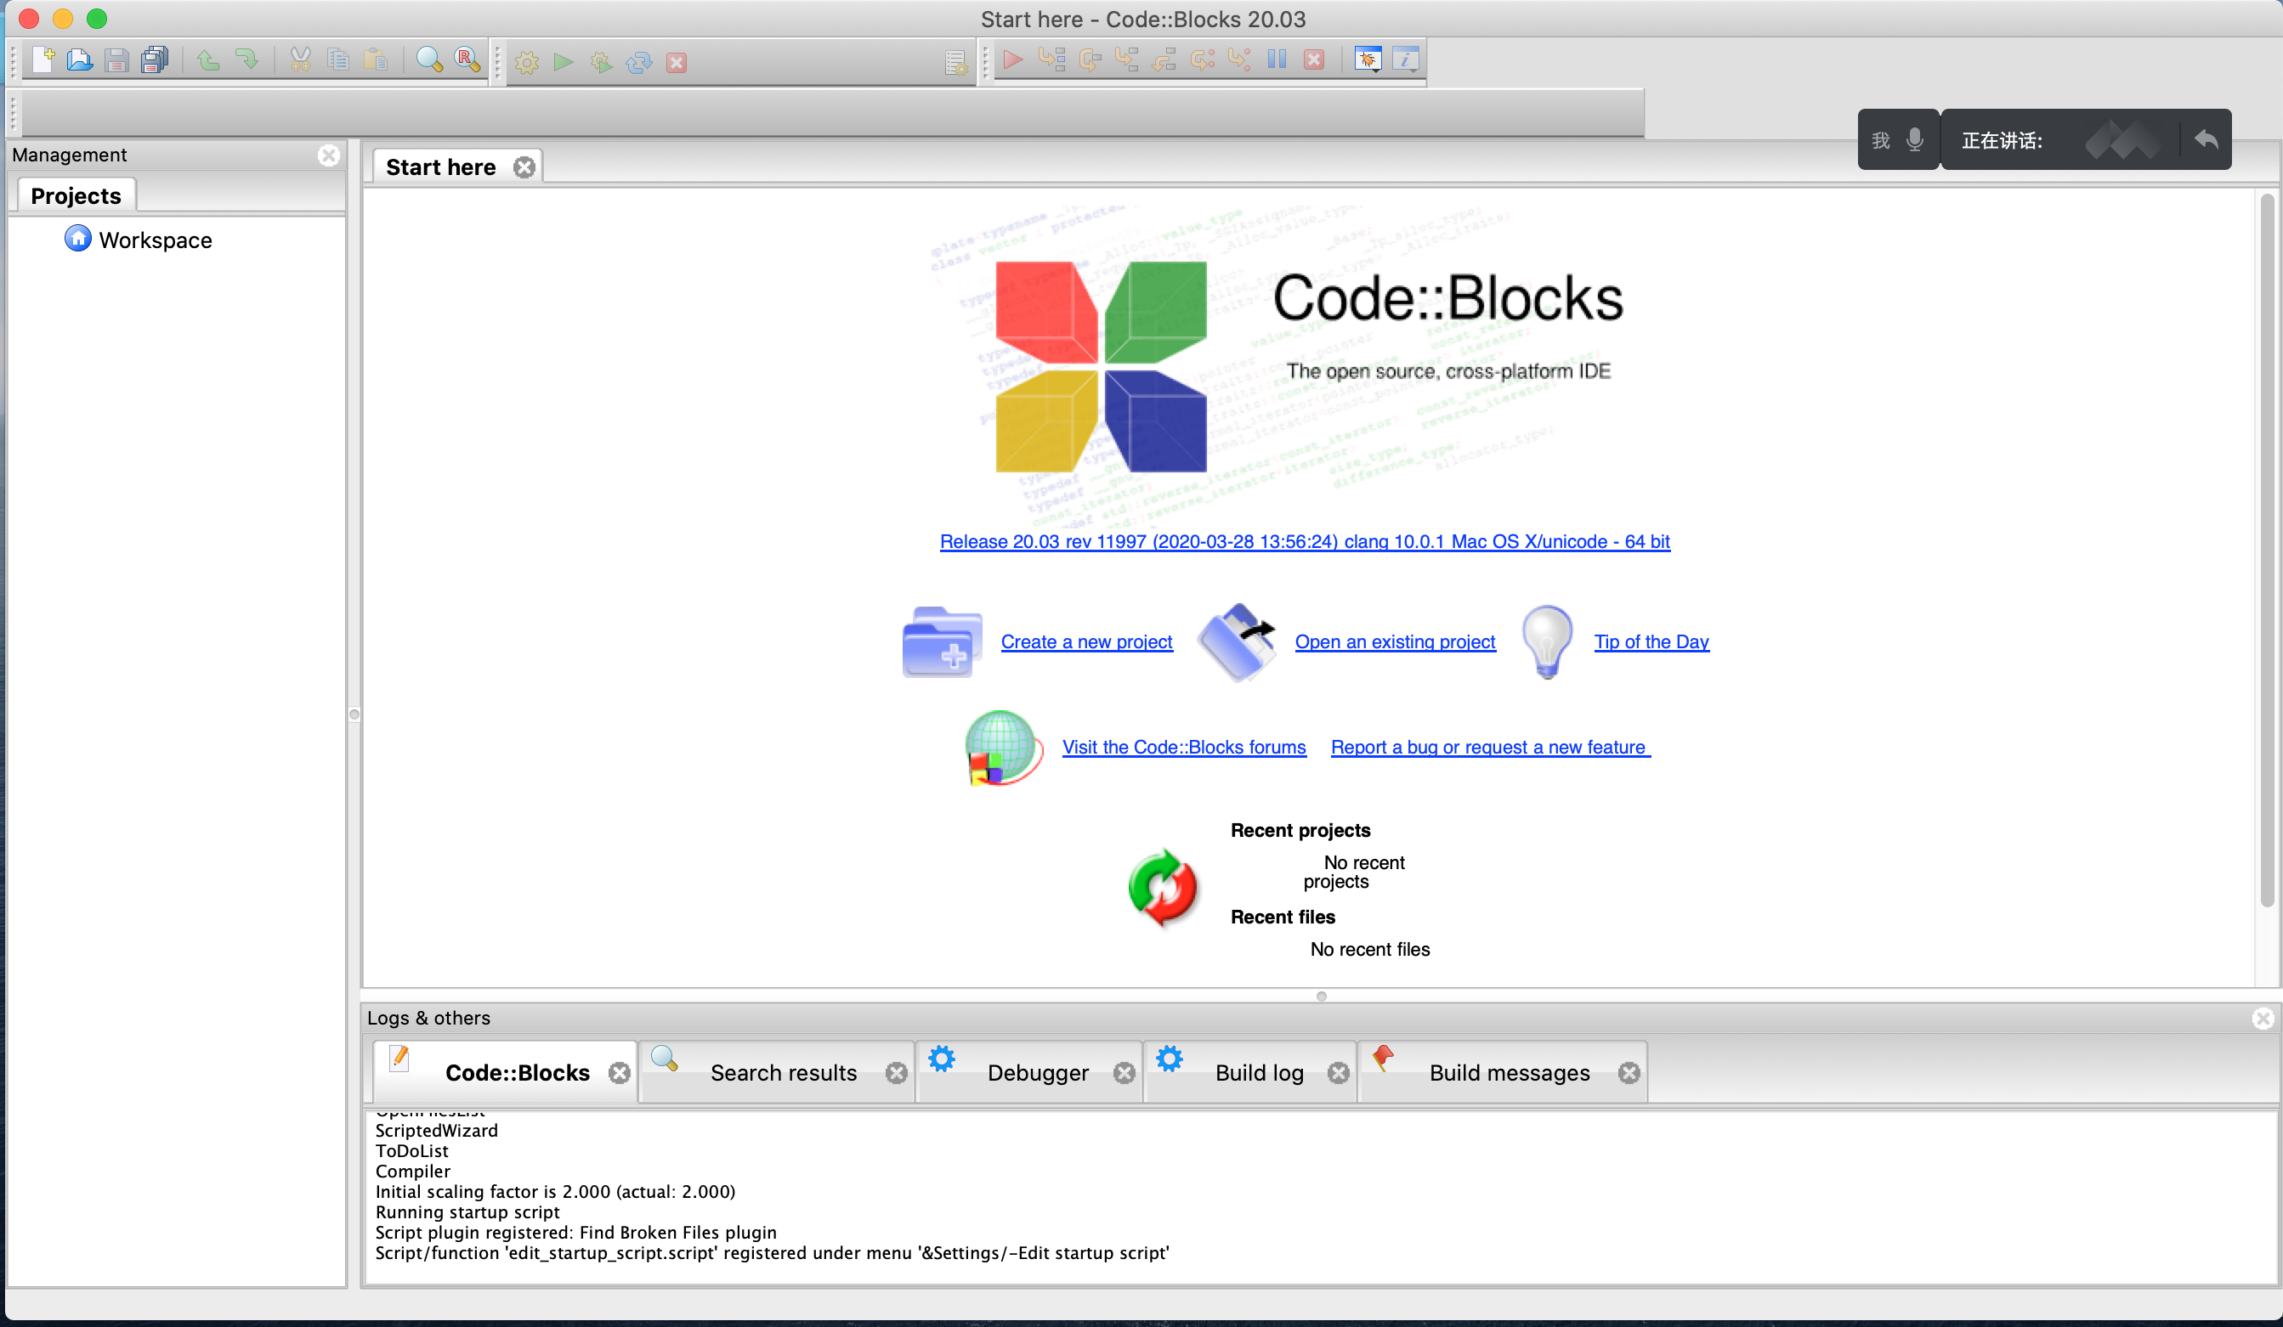
Task: Click the Create a new project link
Action: (x=1085, y=642)
